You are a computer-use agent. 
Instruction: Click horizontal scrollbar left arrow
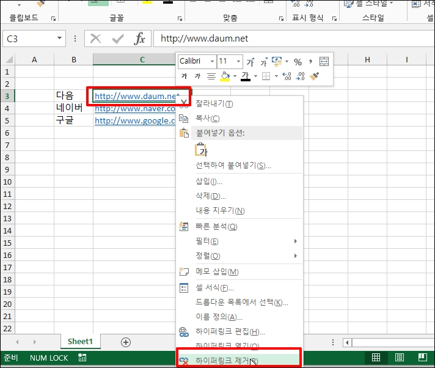pos(347,342)
